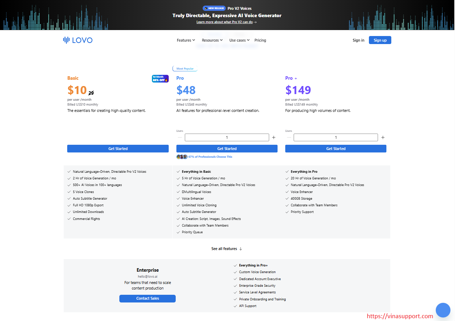Decrease the Pro + users count
455x321 pixels.
coord(289,137)
